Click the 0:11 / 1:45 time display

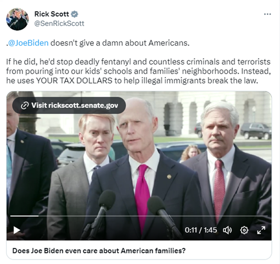click(201, 230)
